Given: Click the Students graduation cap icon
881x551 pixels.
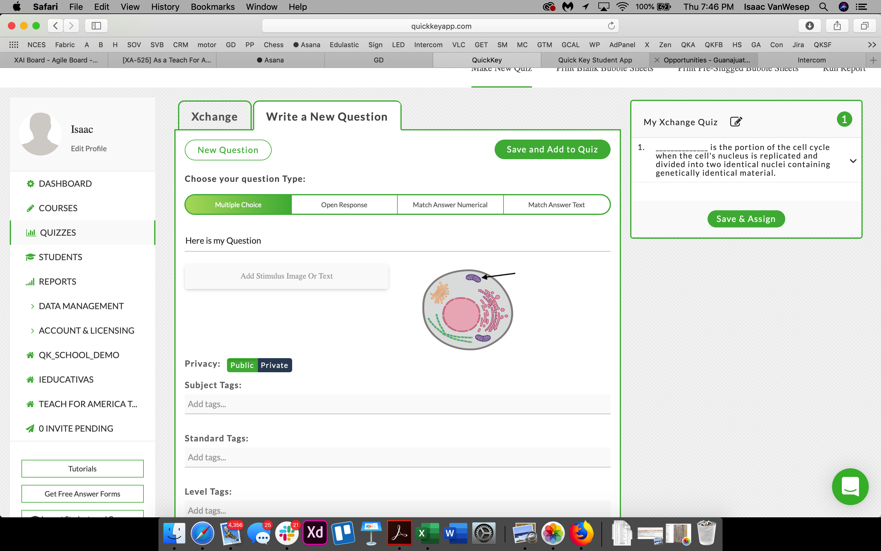Looking at the screenshot, I should coord(30,257).
